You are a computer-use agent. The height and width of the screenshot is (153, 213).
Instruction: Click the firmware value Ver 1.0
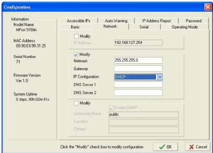click(x=22, y=81)
